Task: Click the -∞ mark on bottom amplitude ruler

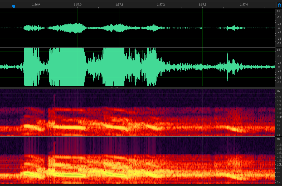Action: pyautogui.click(x=279, y=67)
